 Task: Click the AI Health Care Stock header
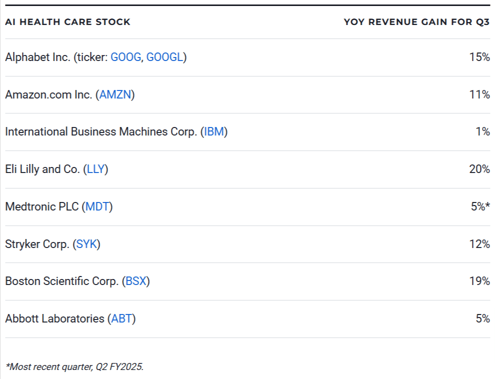pos(67,22)
